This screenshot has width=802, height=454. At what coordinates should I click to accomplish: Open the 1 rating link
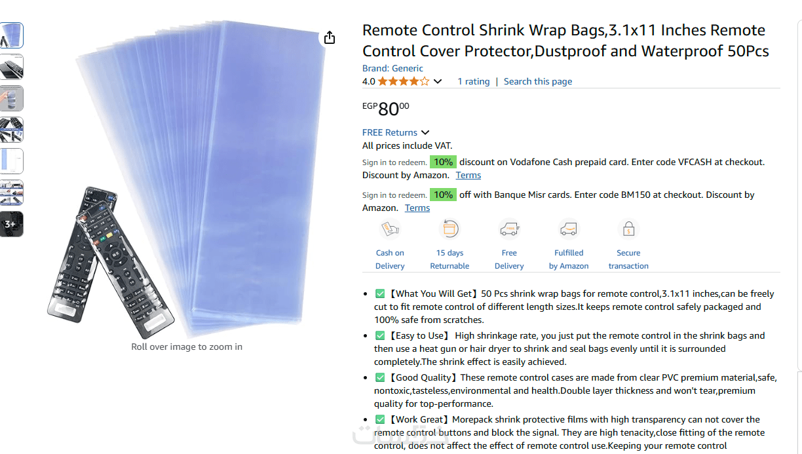click(x=473, y=81)
